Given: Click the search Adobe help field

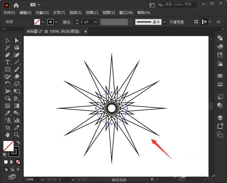Looking at the screenshot, I should point(177,5).
